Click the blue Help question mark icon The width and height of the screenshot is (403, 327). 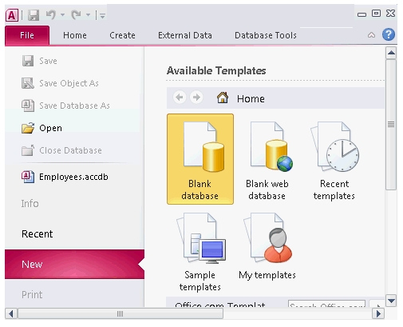(389, 34)
